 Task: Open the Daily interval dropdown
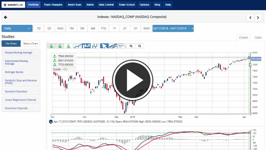coord(17,28)
